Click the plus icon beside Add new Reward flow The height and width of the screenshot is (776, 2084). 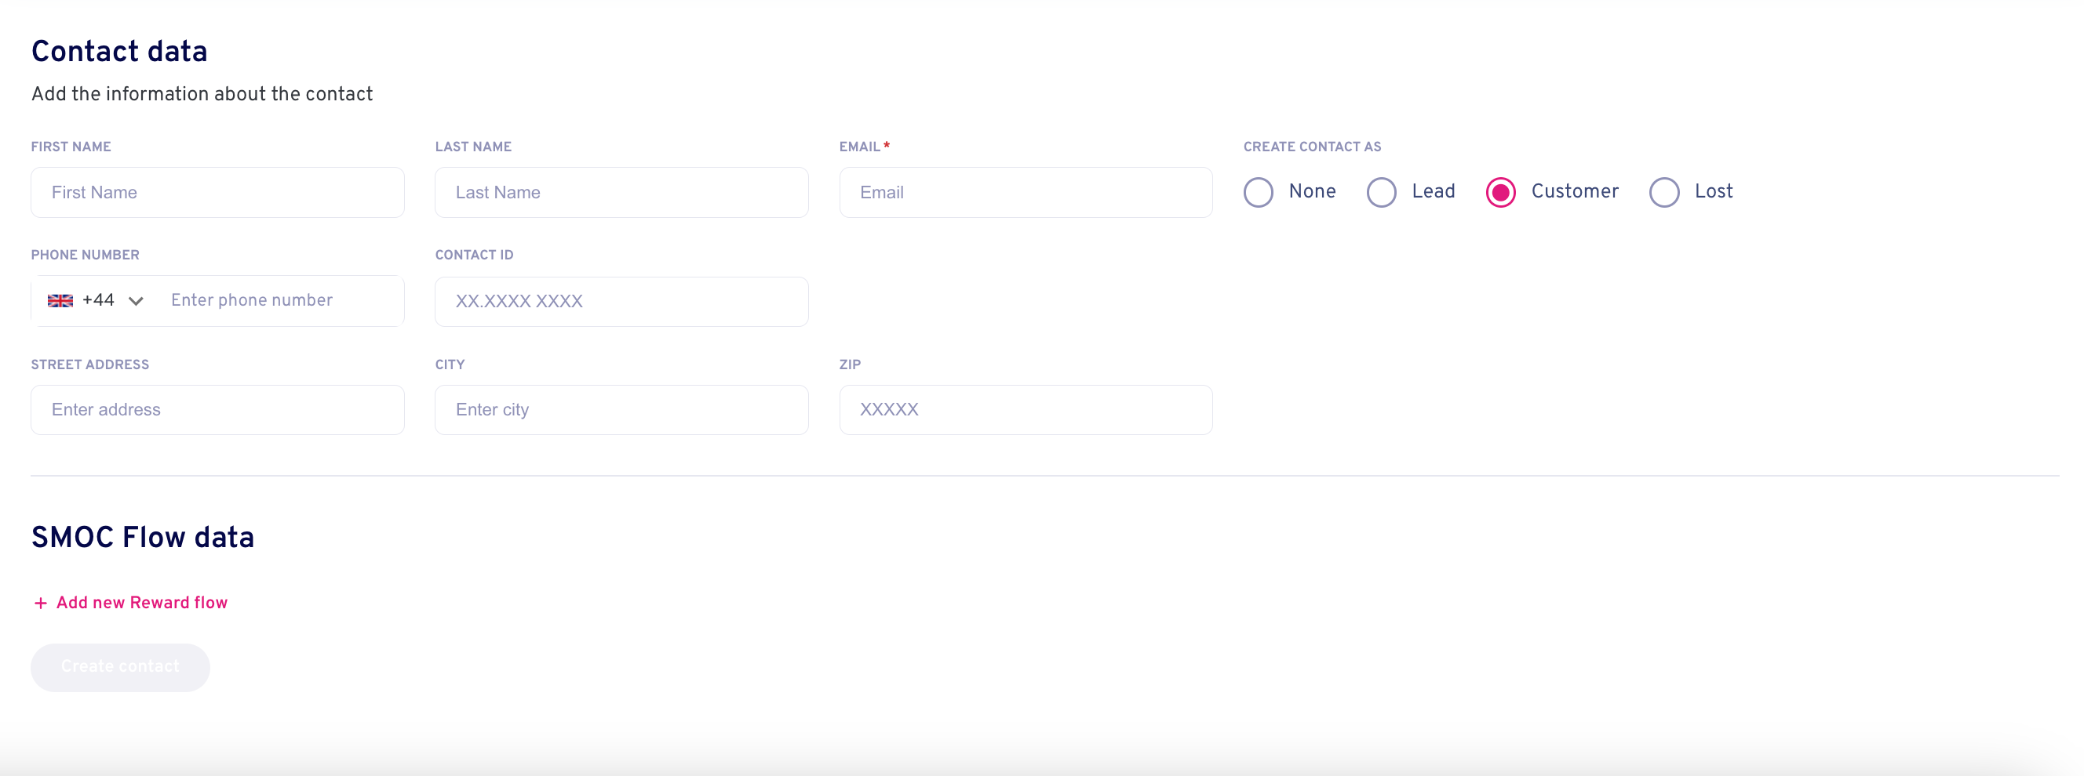[41, 603]
